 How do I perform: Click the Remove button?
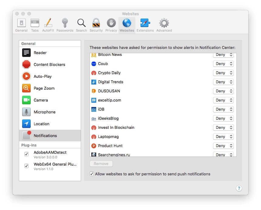[x=101, y=164]
